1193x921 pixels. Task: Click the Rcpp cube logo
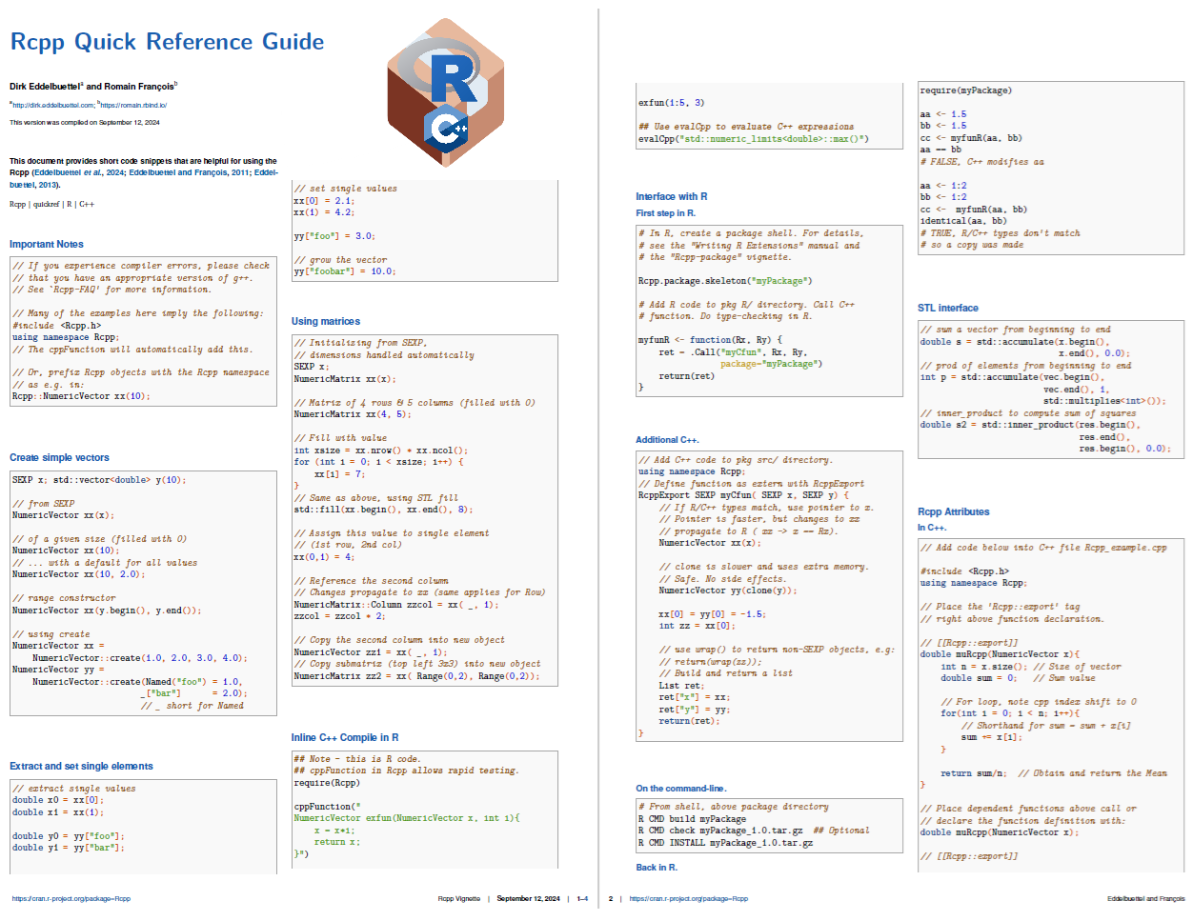point(444,90)
